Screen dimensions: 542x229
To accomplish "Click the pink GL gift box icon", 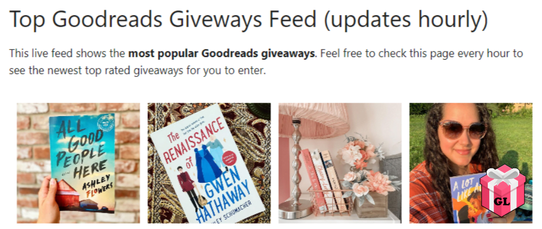I will click(503, 190).
